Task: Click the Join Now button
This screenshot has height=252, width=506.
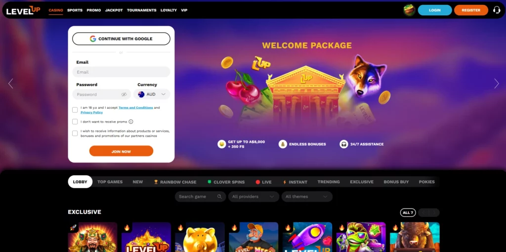Action: click(x=122, y=151)
